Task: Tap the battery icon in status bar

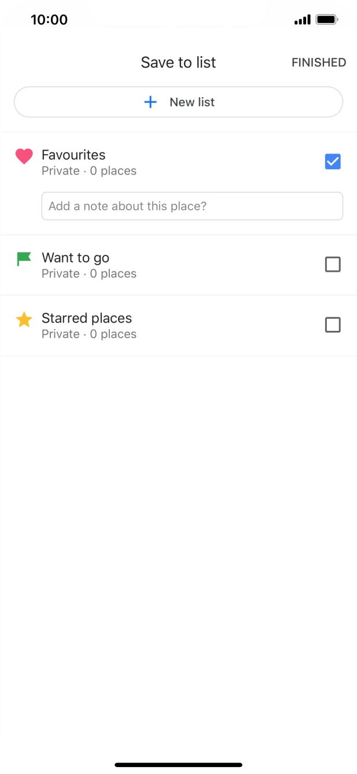Action: point(327,20)
